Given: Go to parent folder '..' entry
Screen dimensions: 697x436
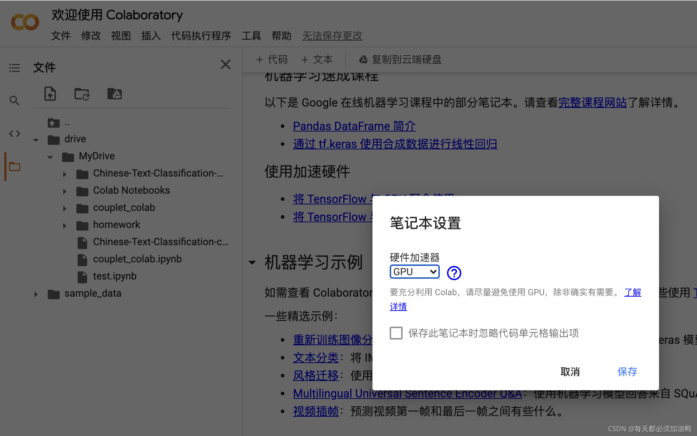Looking at the screenshot, I should click(x=59, y=123).
